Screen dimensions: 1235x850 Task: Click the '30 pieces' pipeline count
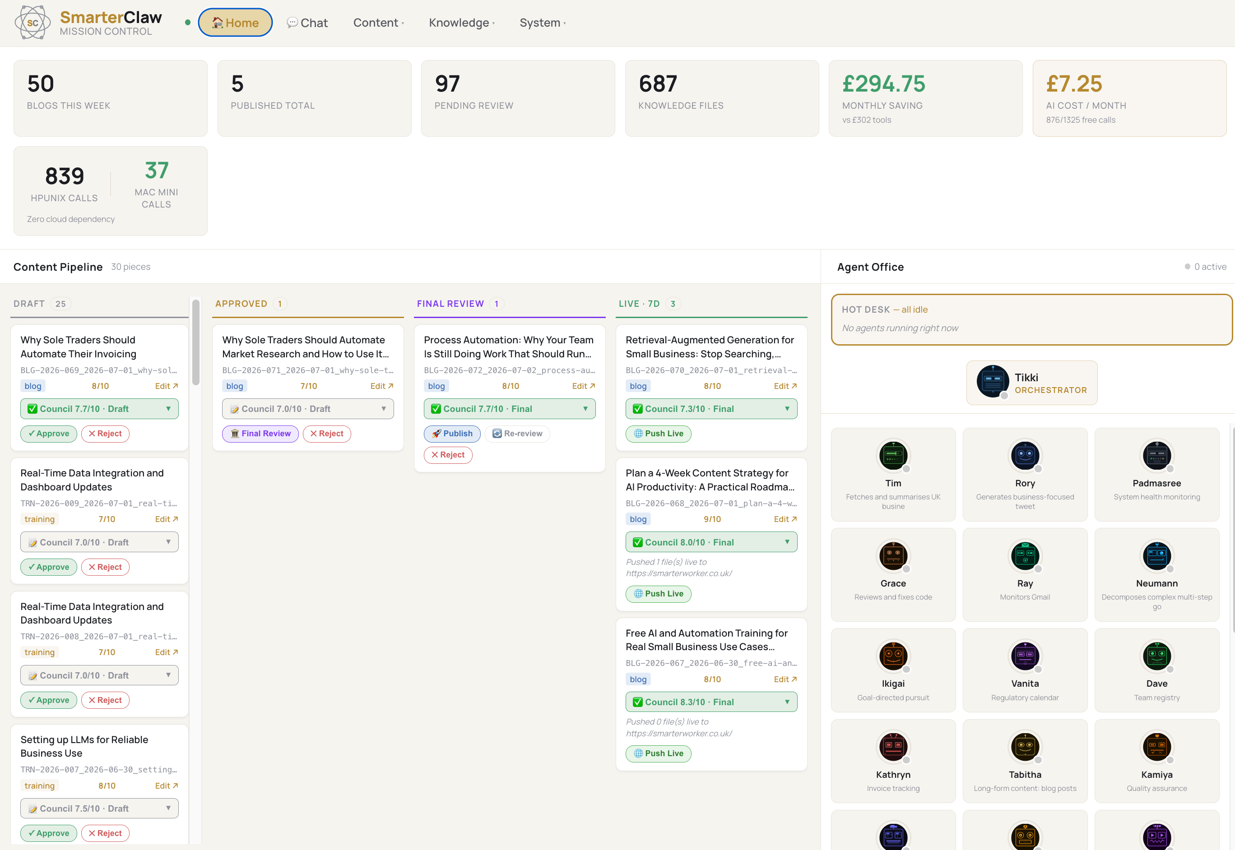(130, 267)
